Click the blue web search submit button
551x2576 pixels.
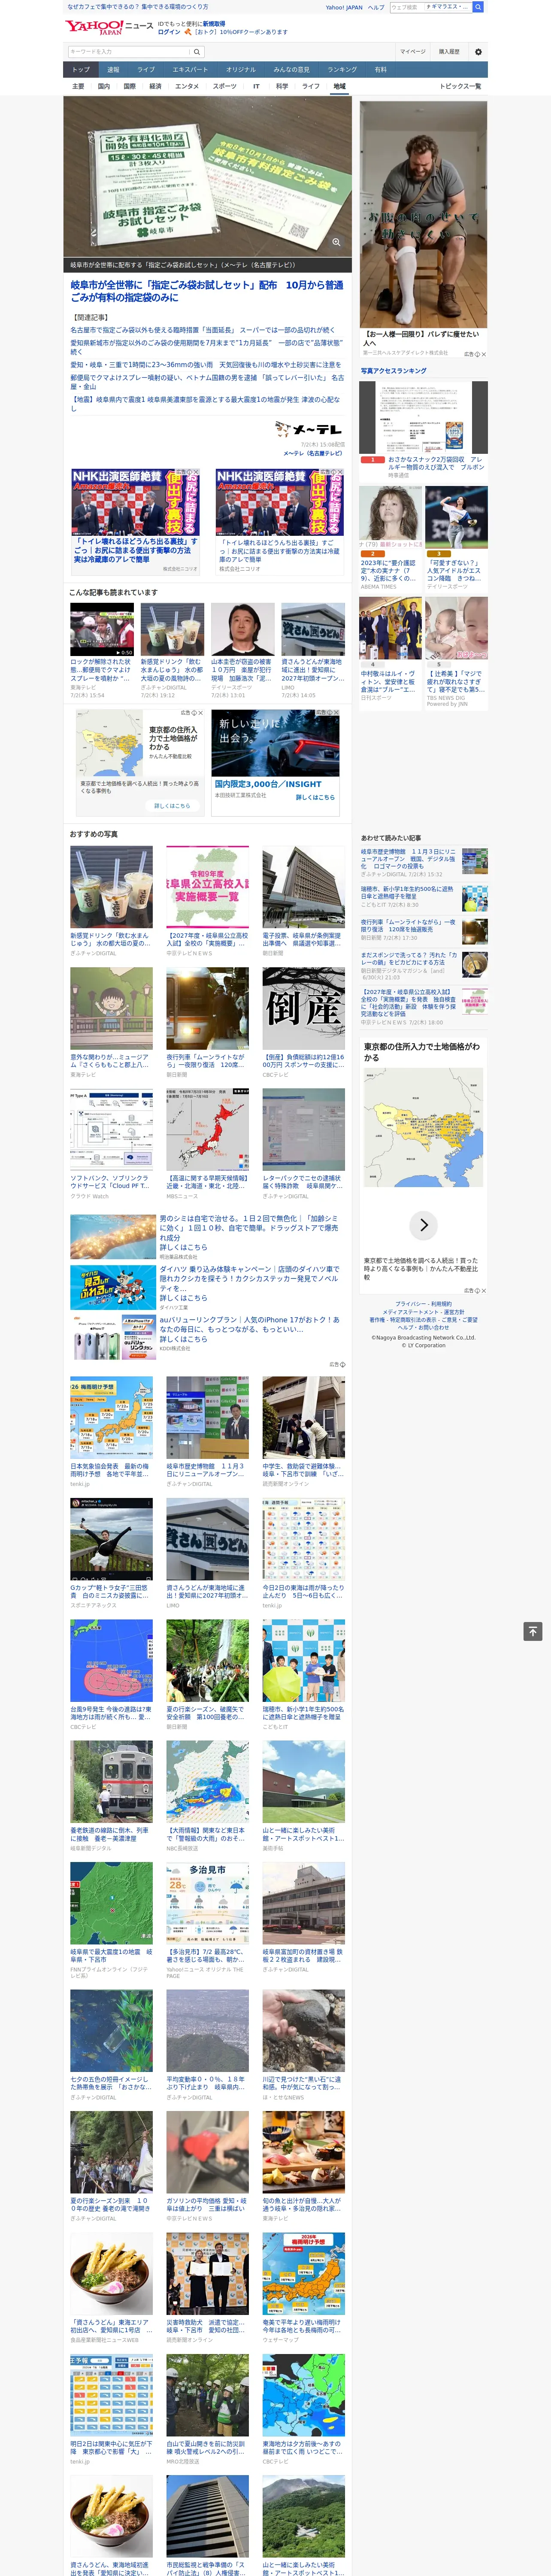(x=478, y=7)
